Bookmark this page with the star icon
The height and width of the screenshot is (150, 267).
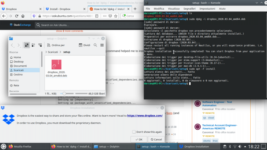point(116,16)
